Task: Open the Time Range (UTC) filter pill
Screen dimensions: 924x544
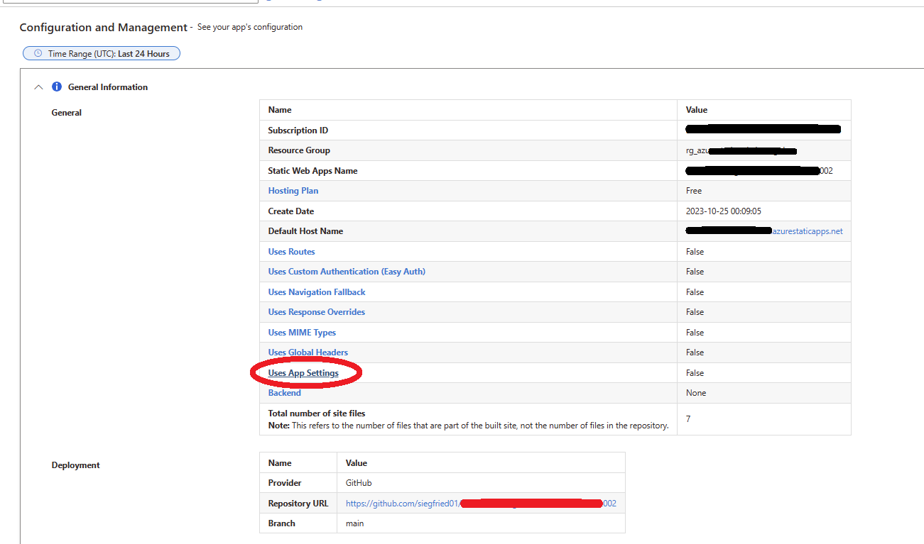Action: 102,53
